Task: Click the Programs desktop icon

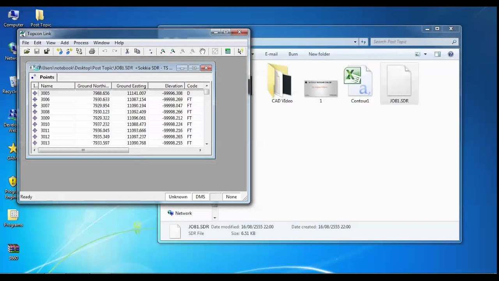Action: tap(13, 219)
